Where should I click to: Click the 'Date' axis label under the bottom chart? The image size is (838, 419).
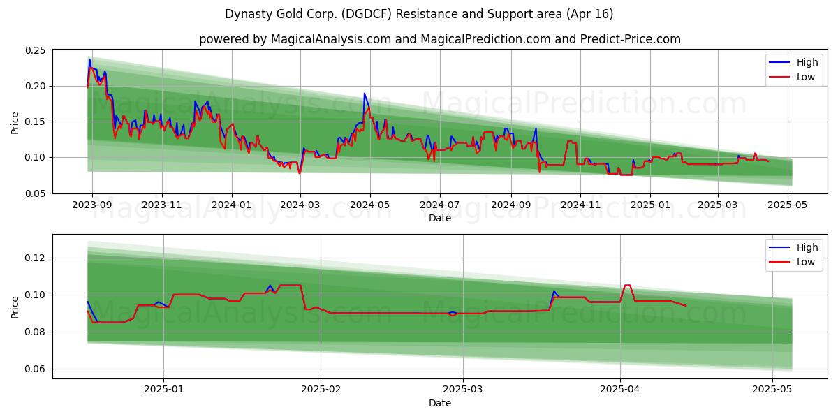[x=440, y=403]
